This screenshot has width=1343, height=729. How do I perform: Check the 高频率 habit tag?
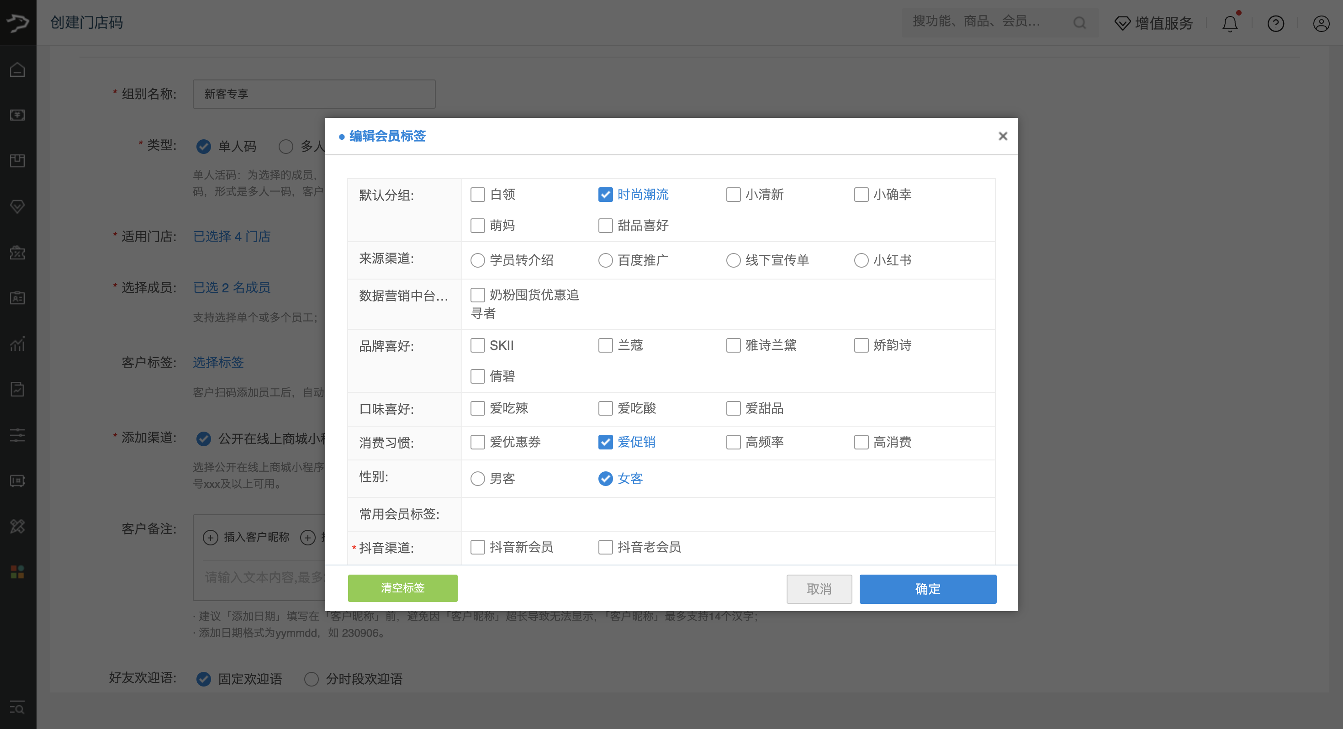pyautogui.click(x=733, y=442)
